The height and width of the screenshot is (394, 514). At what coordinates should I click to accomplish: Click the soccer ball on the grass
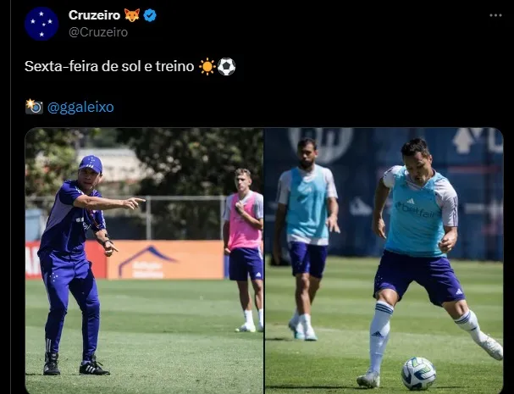coord(418,374)
